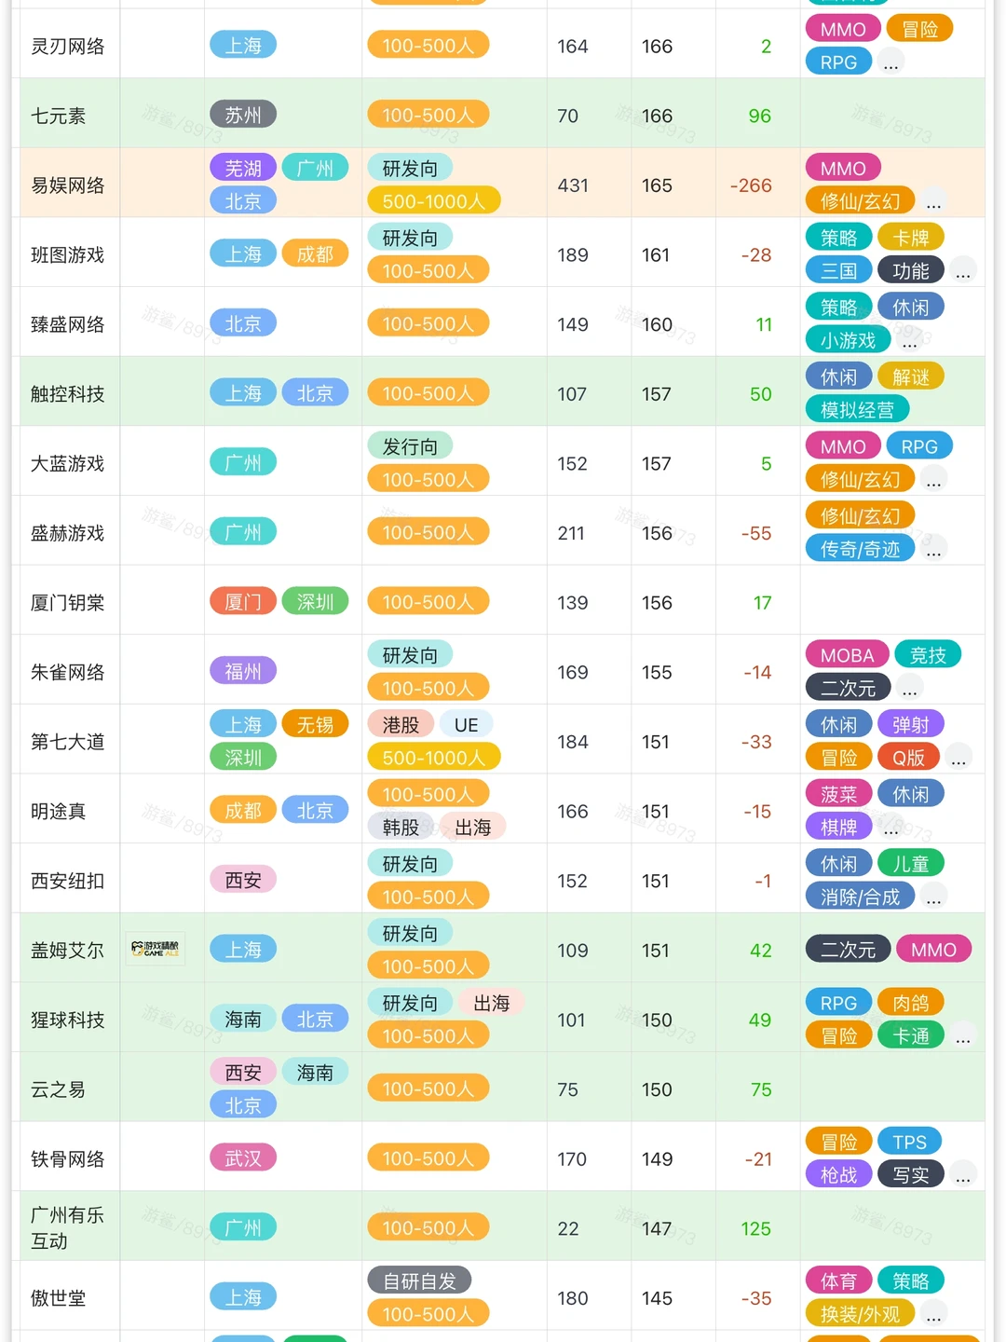Click the 96 change value for 七元素
This screenshot has width=1006, height=1342.
760,116
